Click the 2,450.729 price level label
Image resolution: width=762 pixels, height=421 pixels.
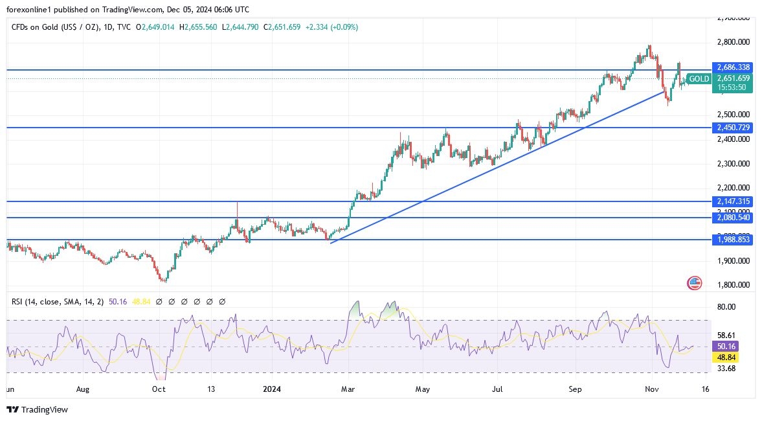click(734, 128)
